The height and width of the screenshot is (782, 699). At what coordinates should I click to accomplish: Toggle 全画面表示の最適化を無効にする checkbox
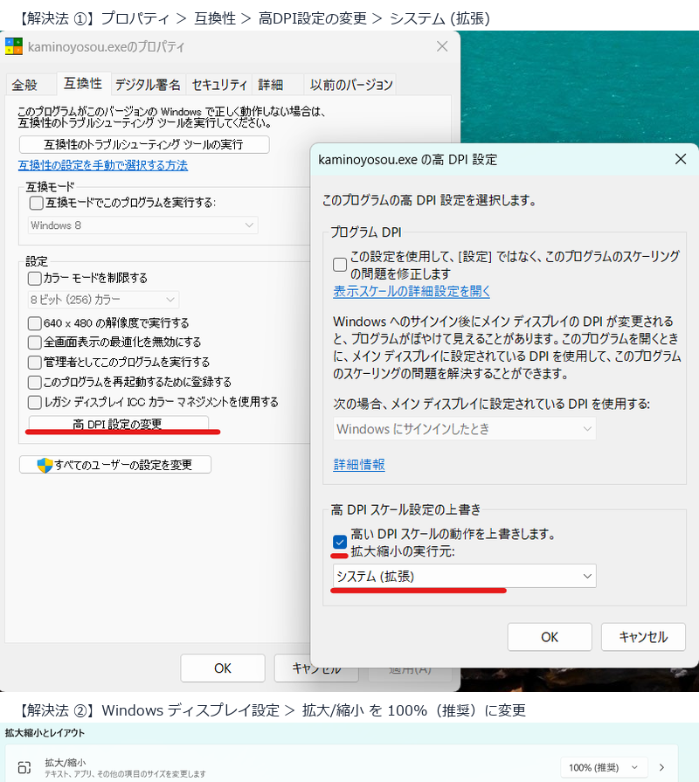[34, 343]
